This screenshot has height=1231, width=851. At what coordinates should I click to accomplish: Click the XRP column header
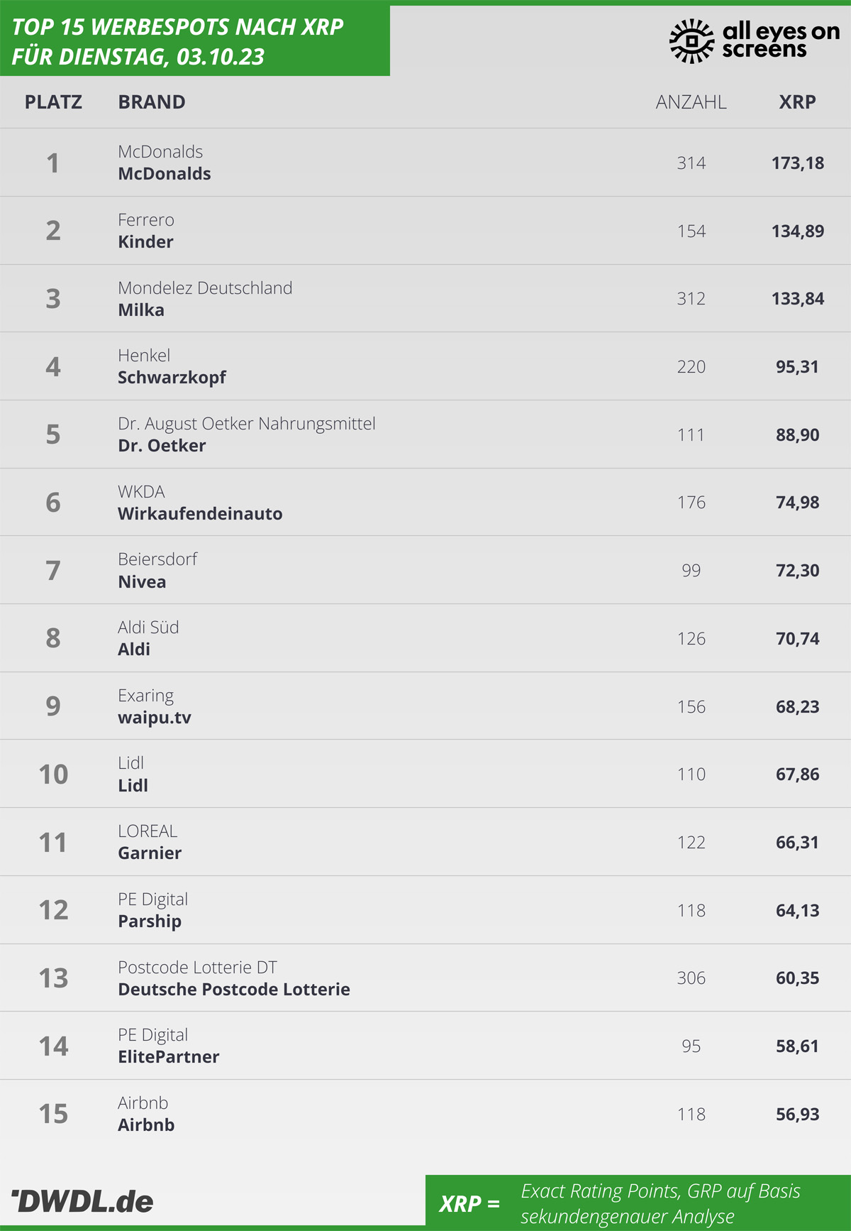tap(797, 102)
